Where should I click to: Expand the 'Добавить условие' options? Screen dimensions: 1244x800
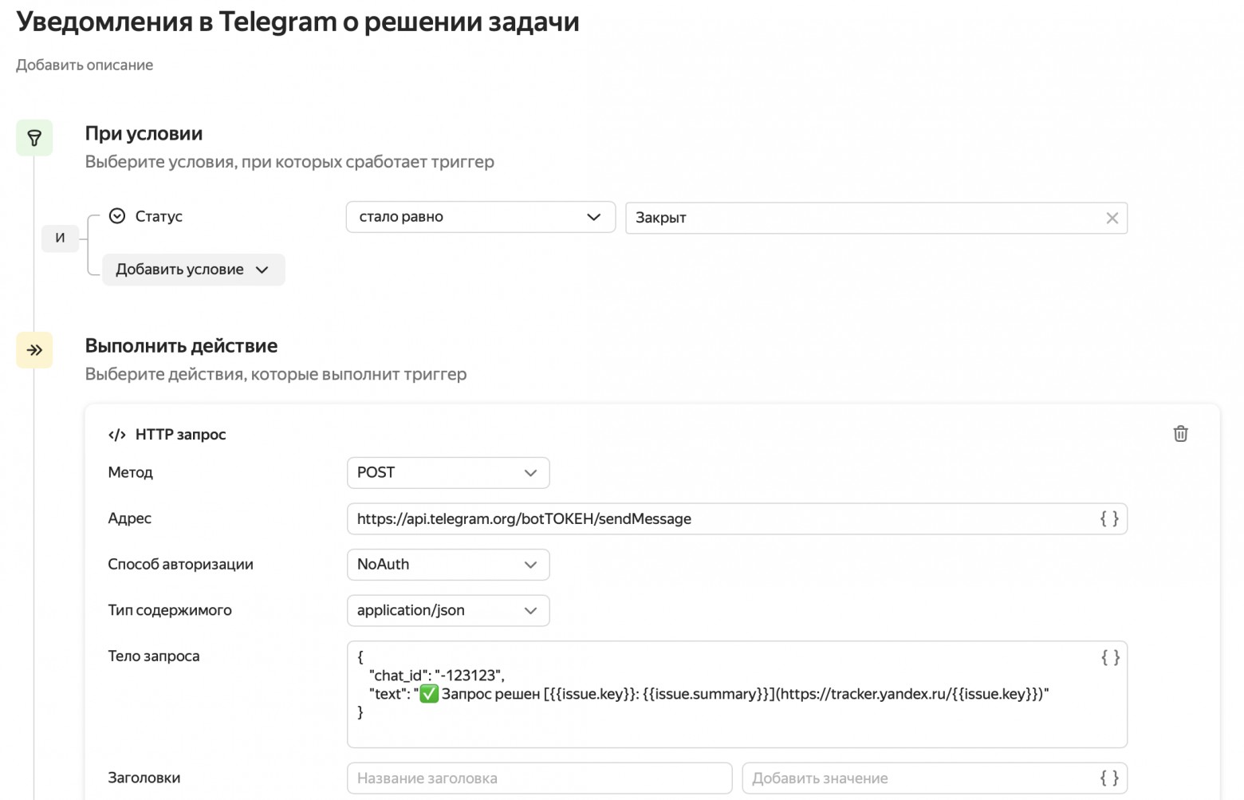click(x=193, y=269)
